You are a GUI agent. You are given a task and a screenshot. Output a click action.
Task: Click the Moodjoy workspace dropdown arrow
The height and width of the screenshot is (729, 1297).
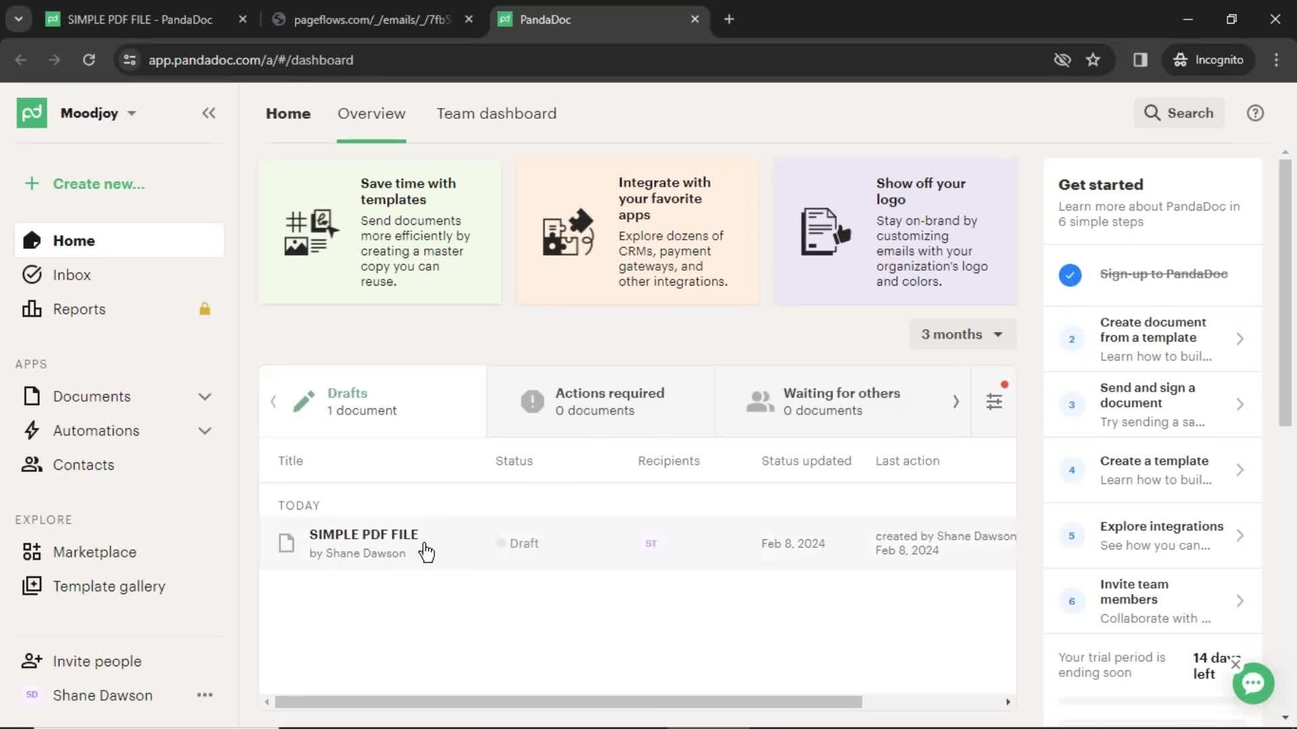coord(131,113)
